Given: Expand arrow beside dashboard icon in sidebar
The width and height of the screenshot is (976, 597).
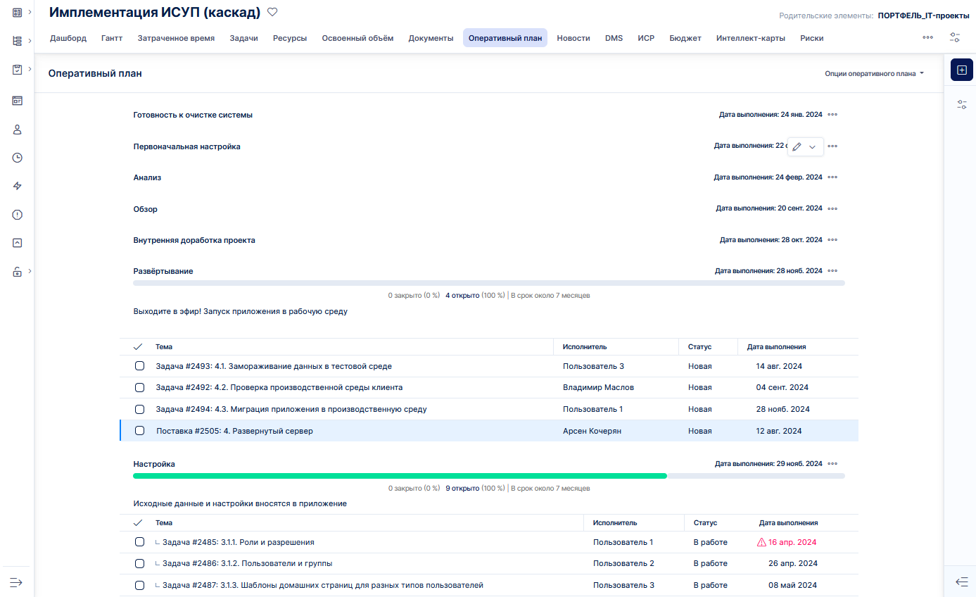Looking at the screenshot, I should [x=30, y=12].
